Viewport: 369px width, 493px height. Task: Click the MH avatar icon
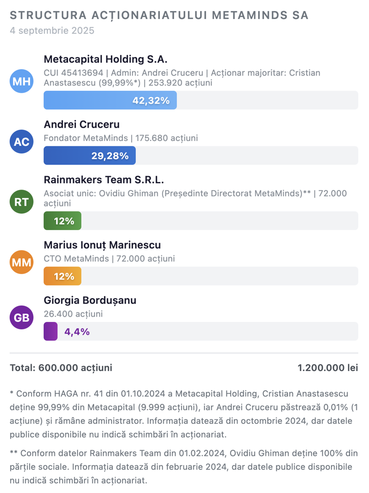point(22,81)
